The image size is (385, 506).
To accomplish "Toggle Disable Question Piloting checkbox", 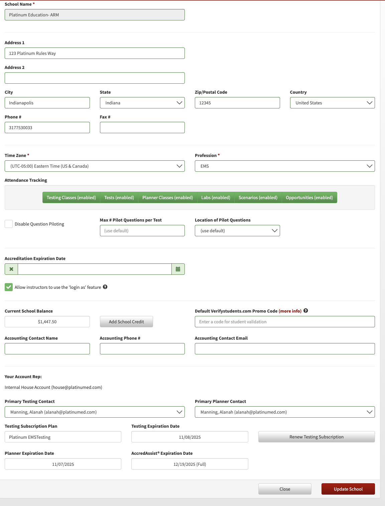I will (x=9, y=224).
